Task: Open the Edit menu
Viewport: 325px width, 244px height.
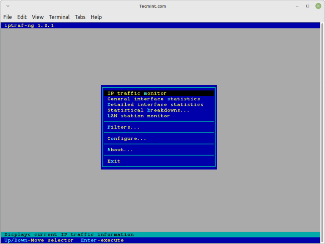Action: point(22,17)
